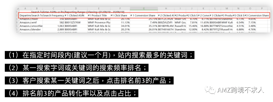273x102 pixels.
Task: Click the search frequency value 582
Action: pyautogui.click(x=53, y=22)
